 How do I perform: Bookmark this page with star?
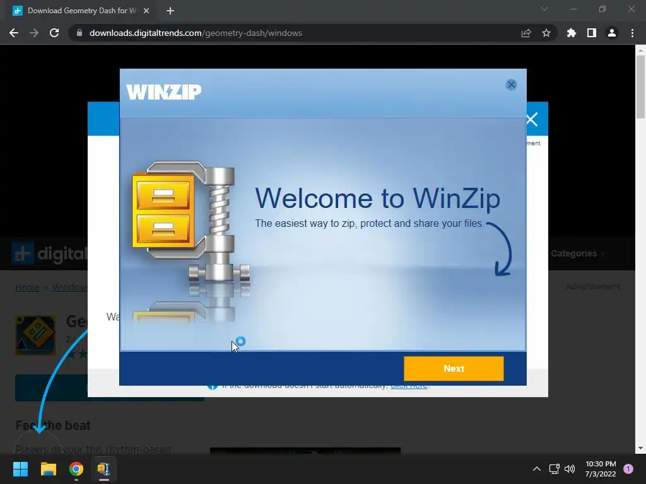[546, 33]
